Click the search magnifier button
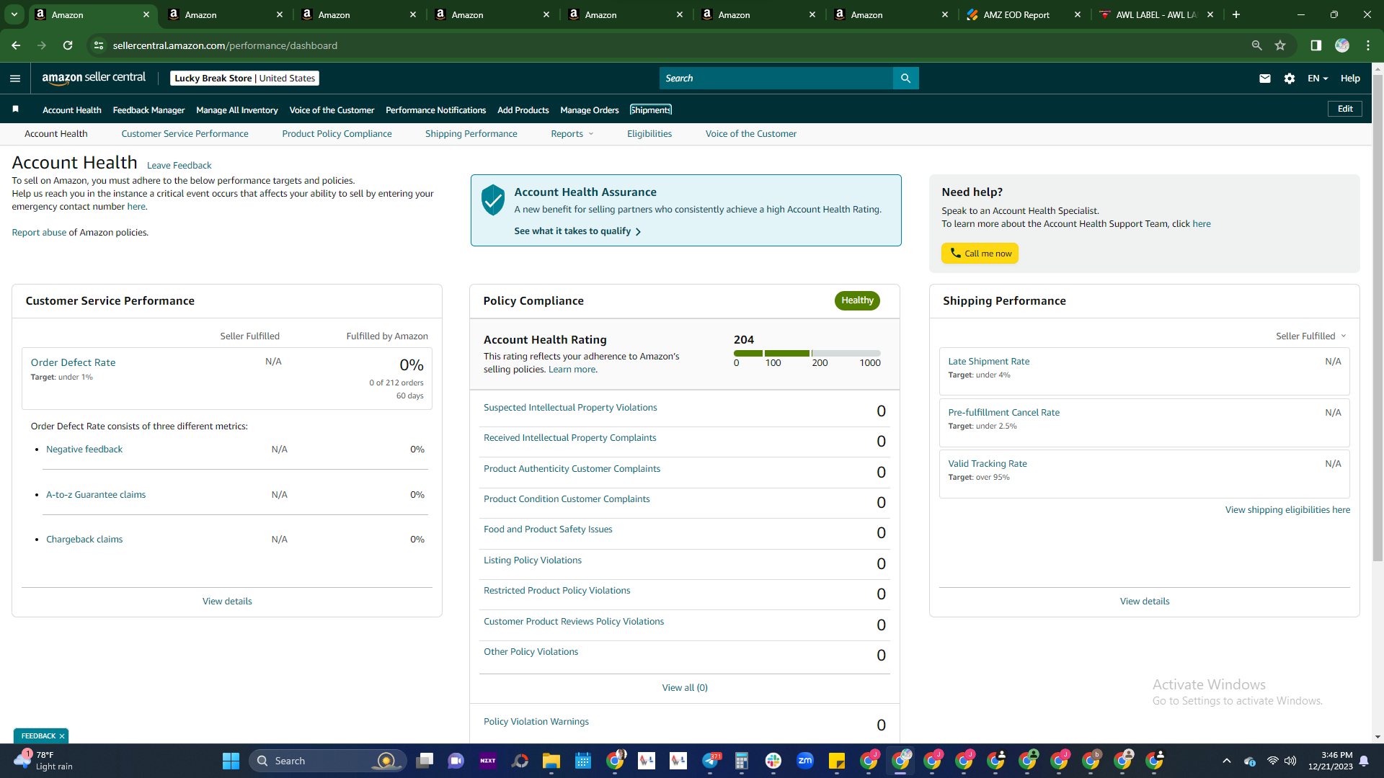 [x=905, y=79]
